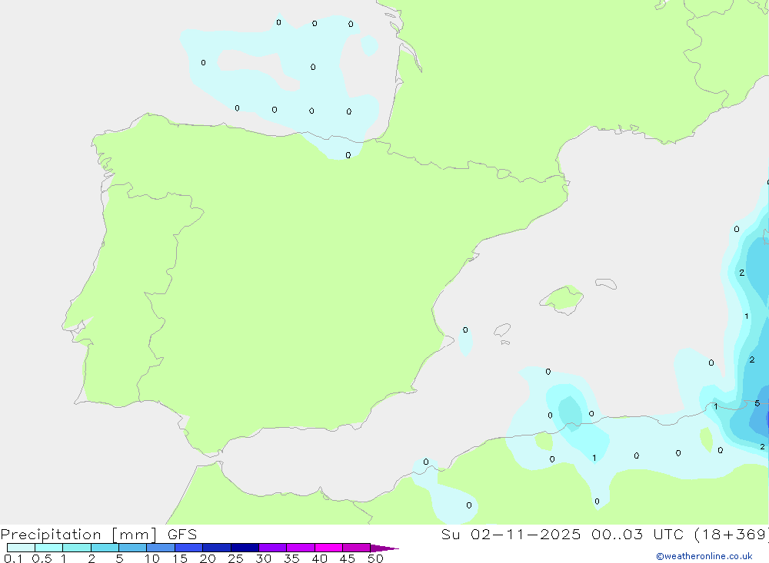Click the 0.1–0.5 mm palest cyan legend swatch

pos(21,548)
